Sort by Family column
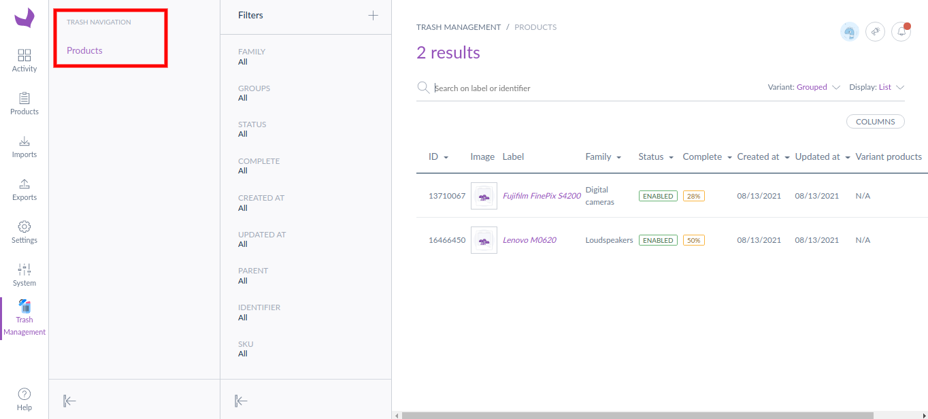 pyautogui.click(x=603, y=156)
